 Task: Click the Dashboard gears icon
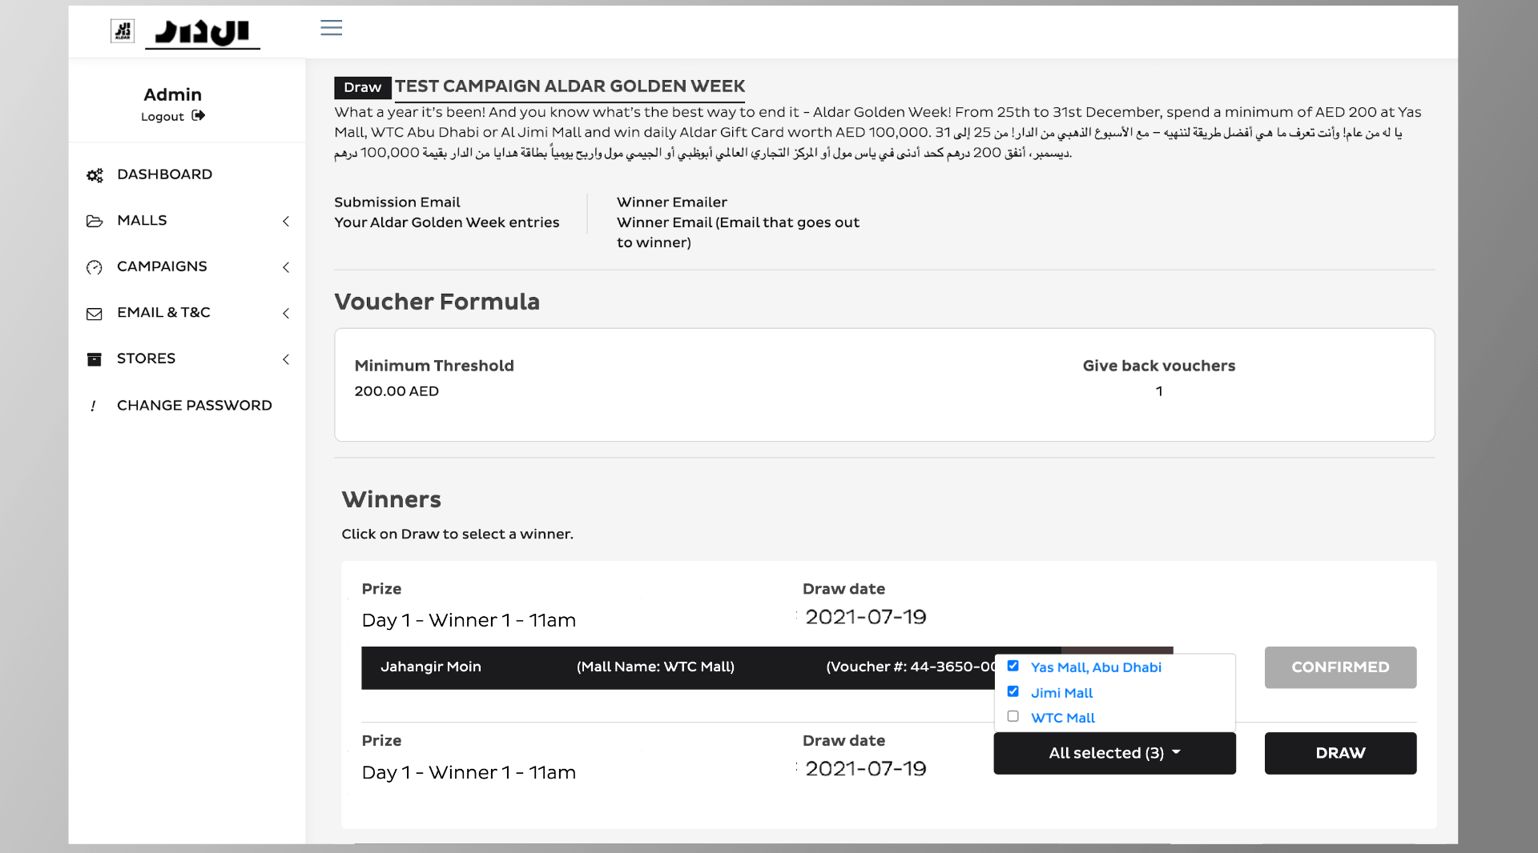pyautogui.click(x=95, y=175)
